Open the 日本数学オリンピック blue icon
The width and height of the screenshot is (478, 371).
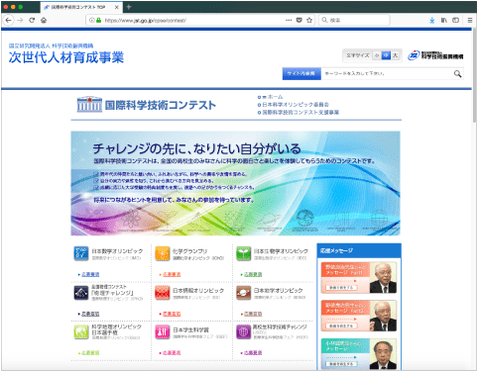[81, 253]
